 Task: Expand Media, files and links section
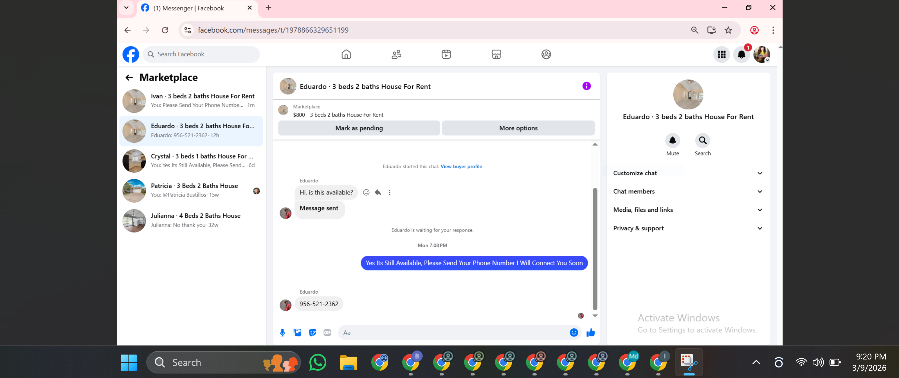(687, 210)
